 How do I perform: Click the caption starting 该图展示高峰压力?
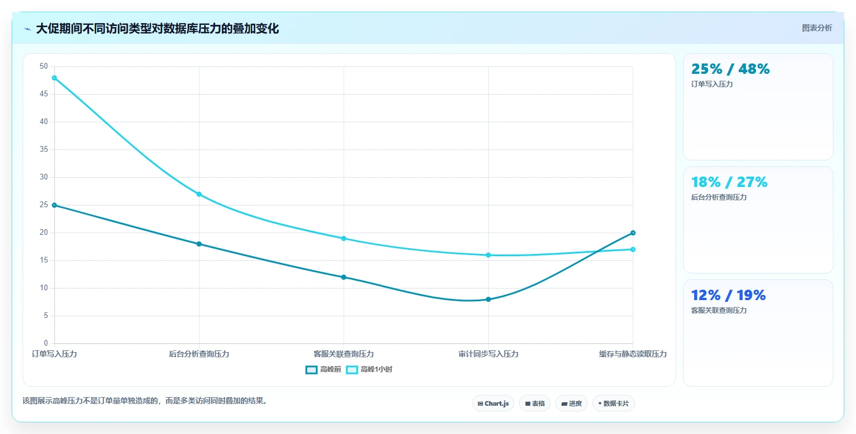point(145,401)
